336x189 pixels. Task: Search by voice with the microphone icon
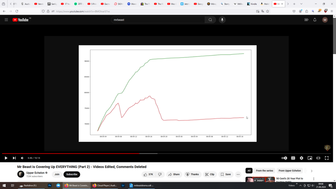[222, 20]
